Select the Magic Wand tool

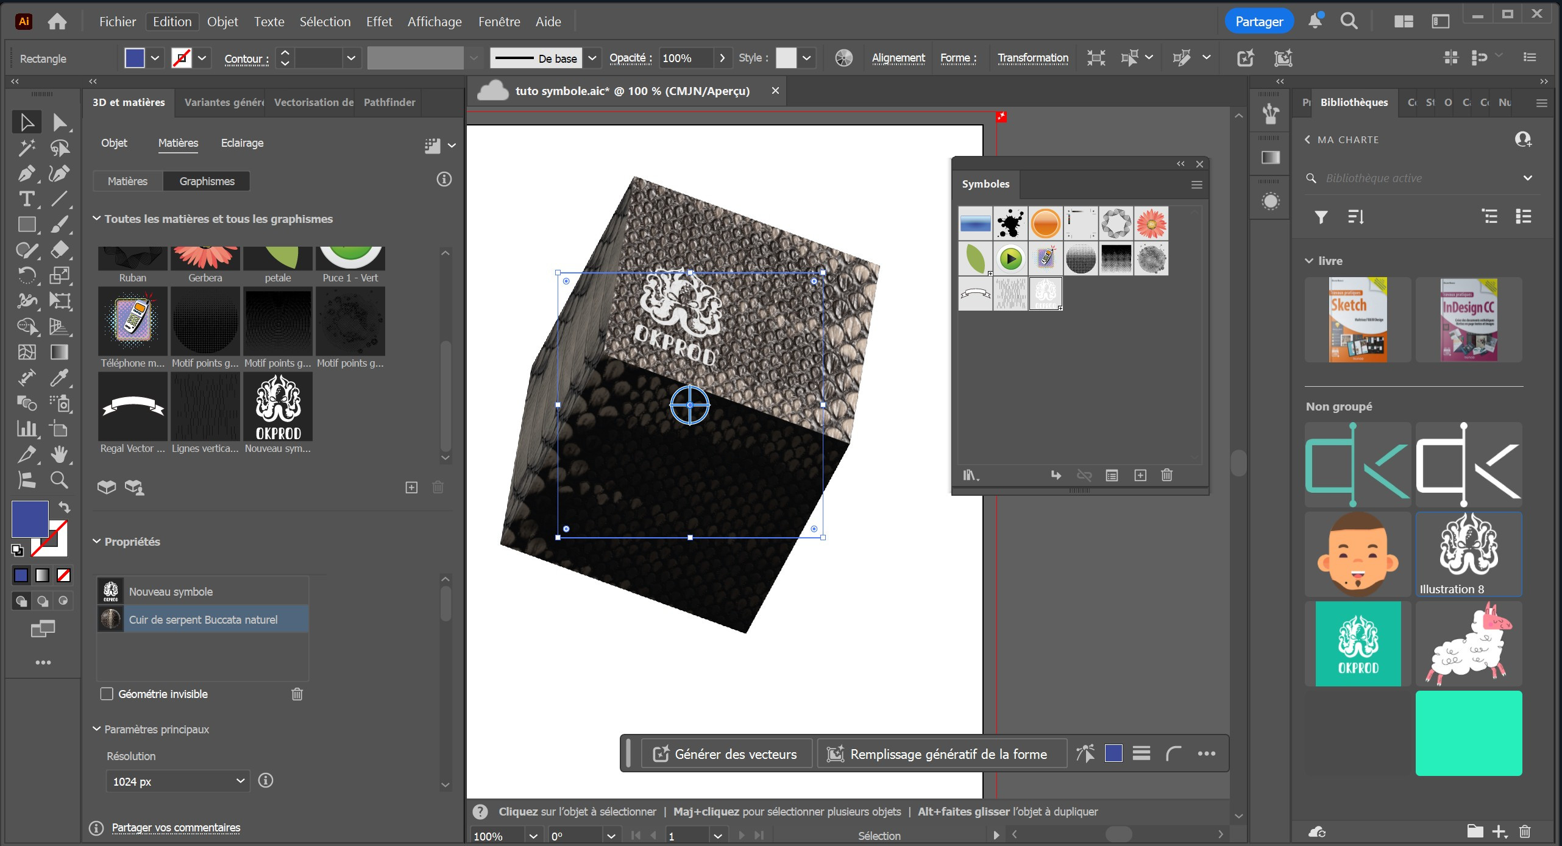point(26,147)
